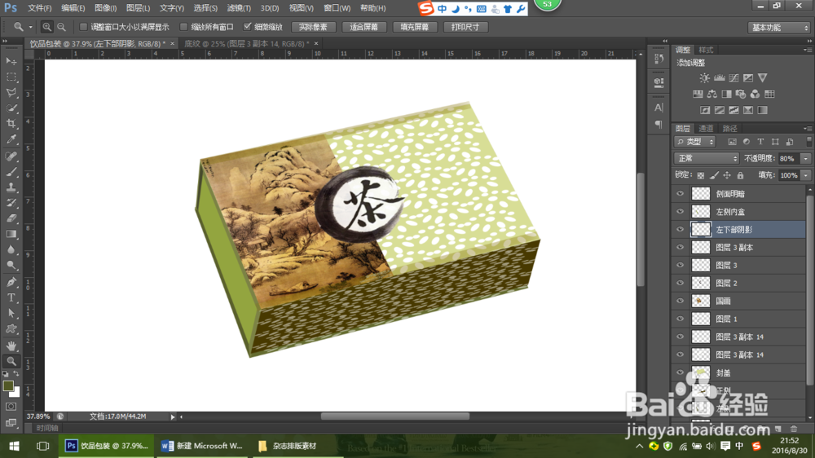Select the Eyedropper tool
The width and height of the screenshot is (815, 458).
tap(11, 139)
